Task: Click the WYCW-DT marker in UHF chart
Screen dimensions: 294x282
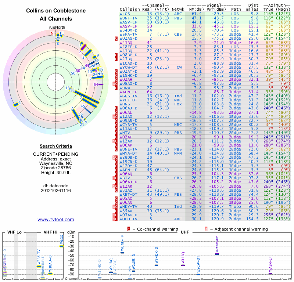Action: point(198,275)
